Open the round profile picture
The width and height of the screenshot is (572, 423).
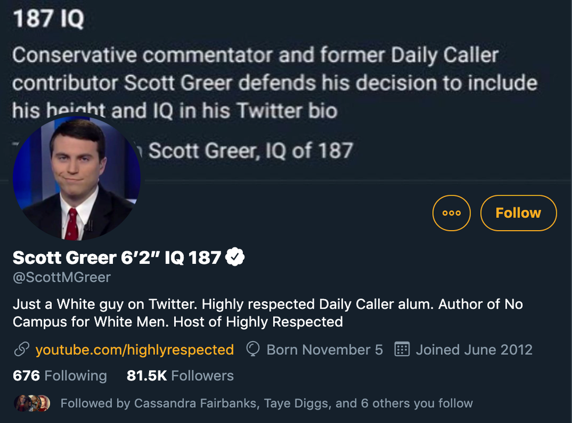[x=76, y=177]
